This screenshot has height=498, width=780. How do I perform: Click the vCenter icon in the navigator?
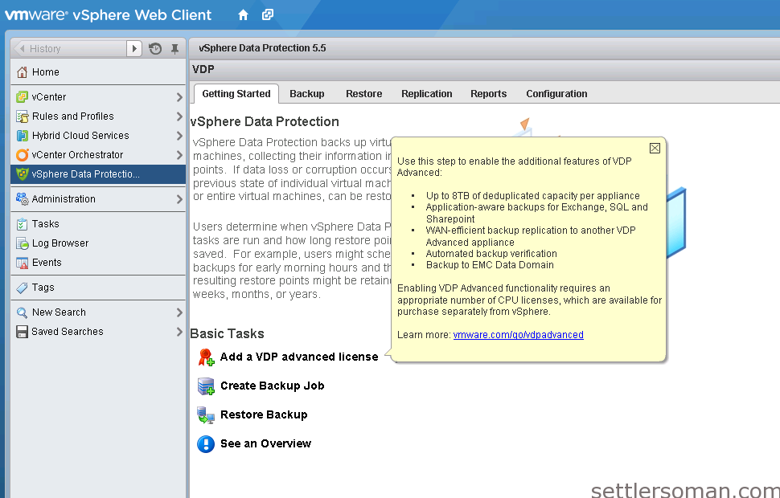pos(22,97)
